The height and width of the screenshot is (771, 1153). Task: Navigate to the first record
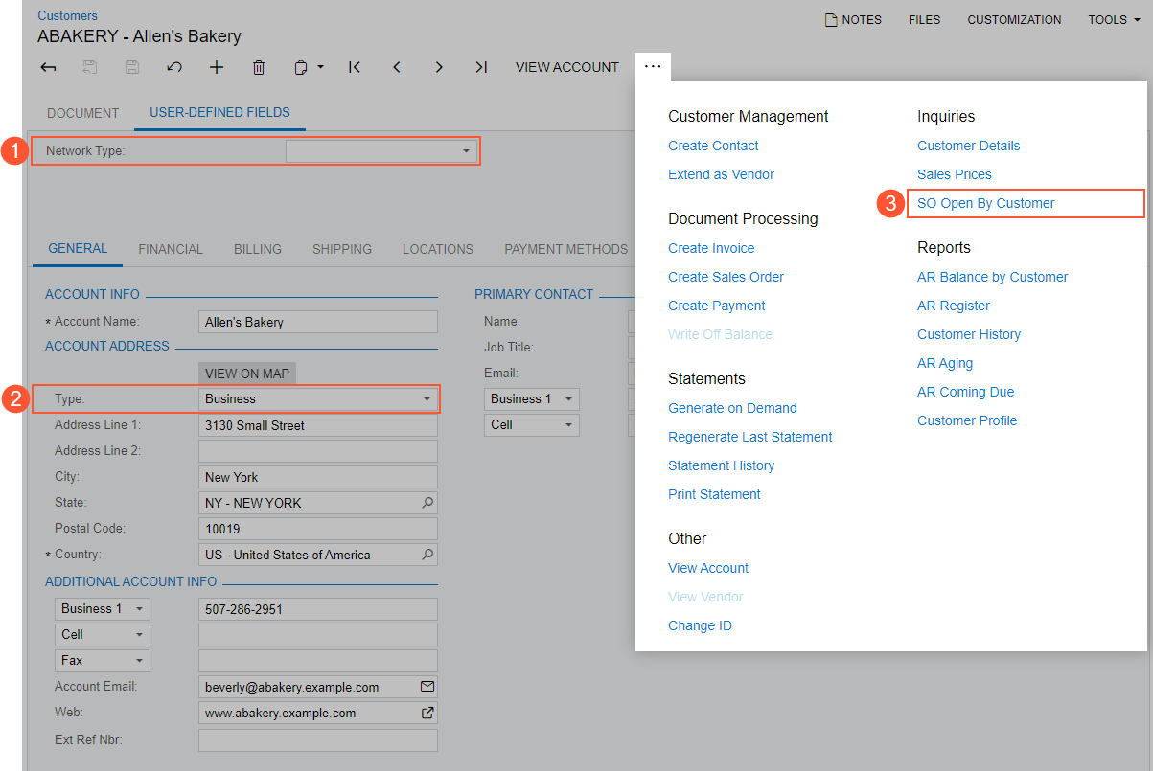coord(354,67)
